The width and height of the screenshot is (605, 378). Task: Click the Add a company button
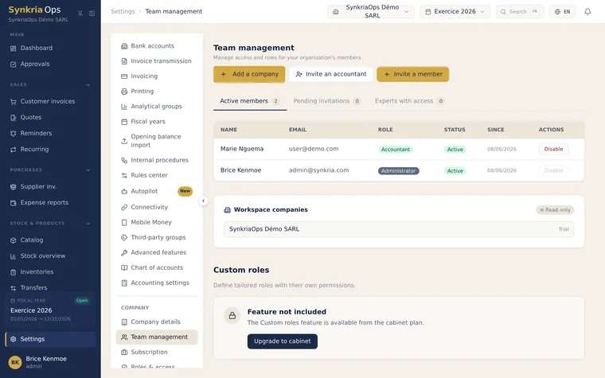(x=249, y=74)
